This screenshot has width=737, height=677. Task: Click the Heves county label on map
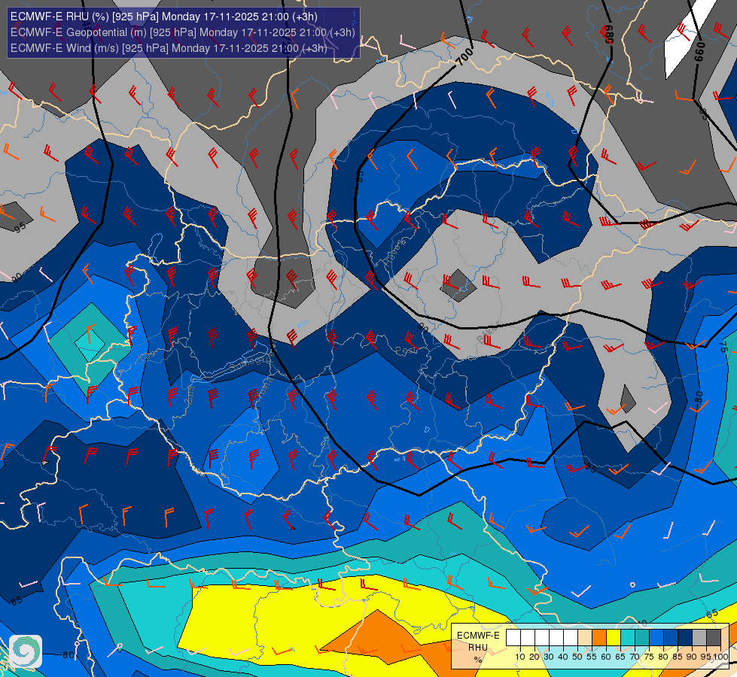pyautogui.click(x=394, y=252)
